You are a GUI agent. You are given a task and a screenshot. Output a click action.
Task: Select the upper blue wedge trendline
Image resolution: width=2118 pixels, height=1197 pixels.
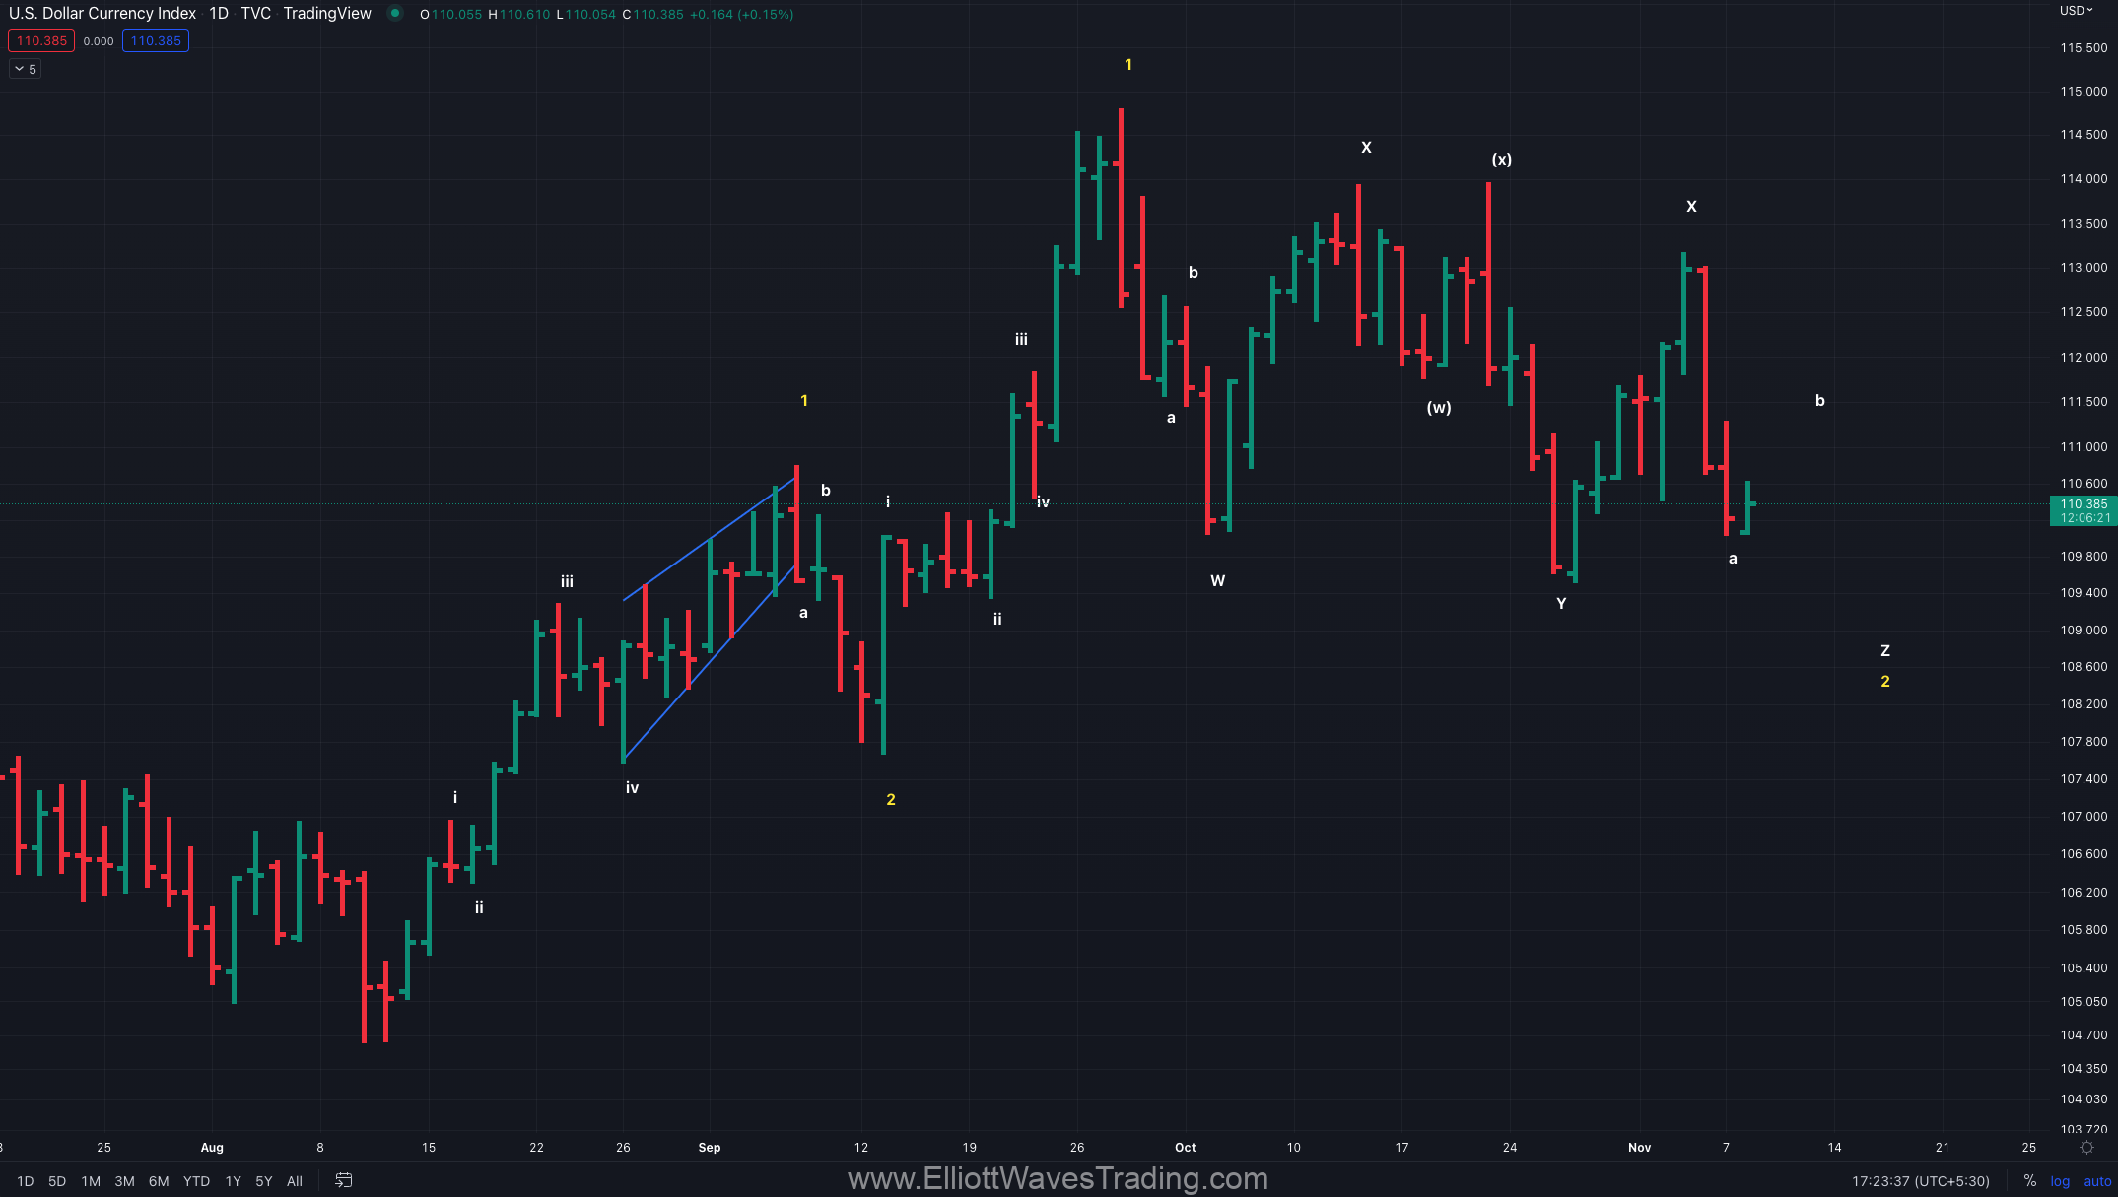coord(709,540)
